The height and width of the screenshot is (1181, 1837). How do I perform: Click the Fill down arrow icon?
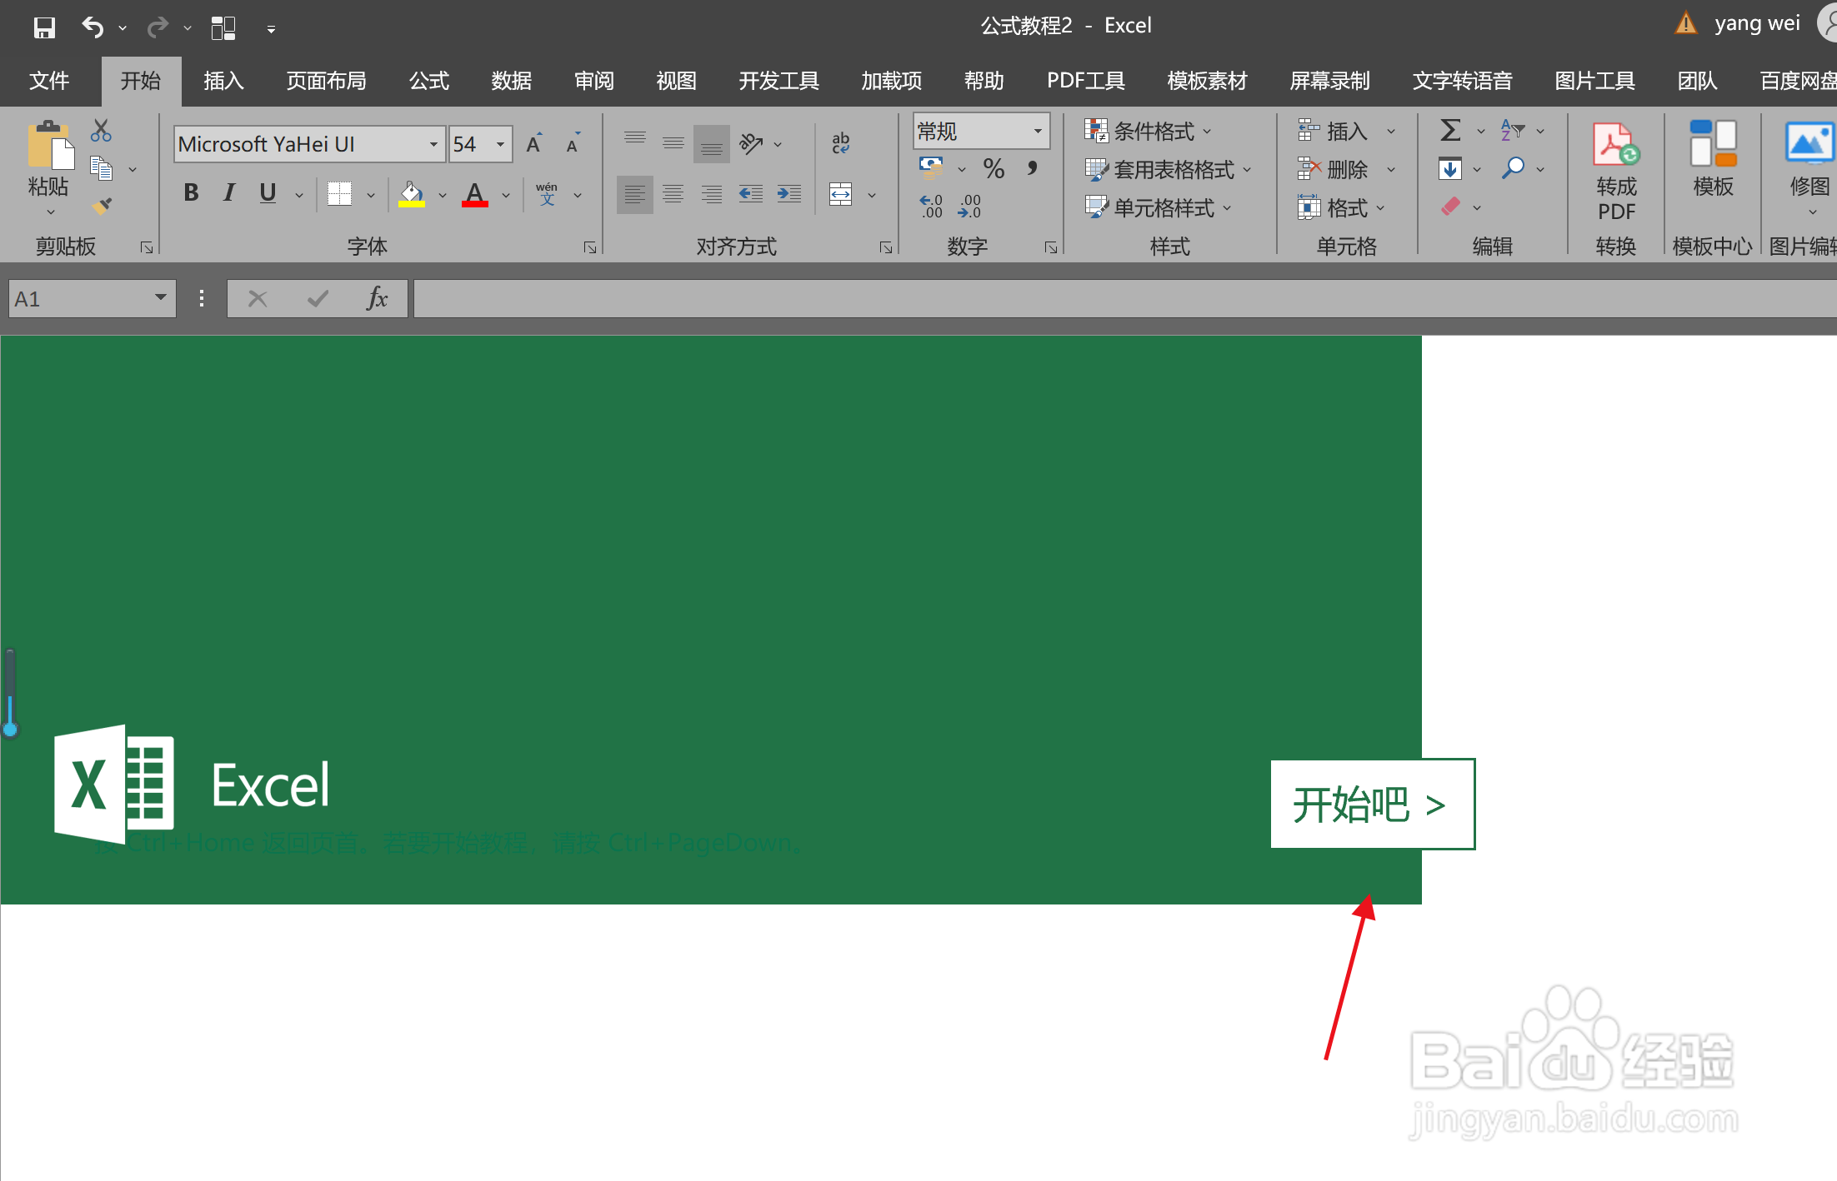click(1450, 169)
